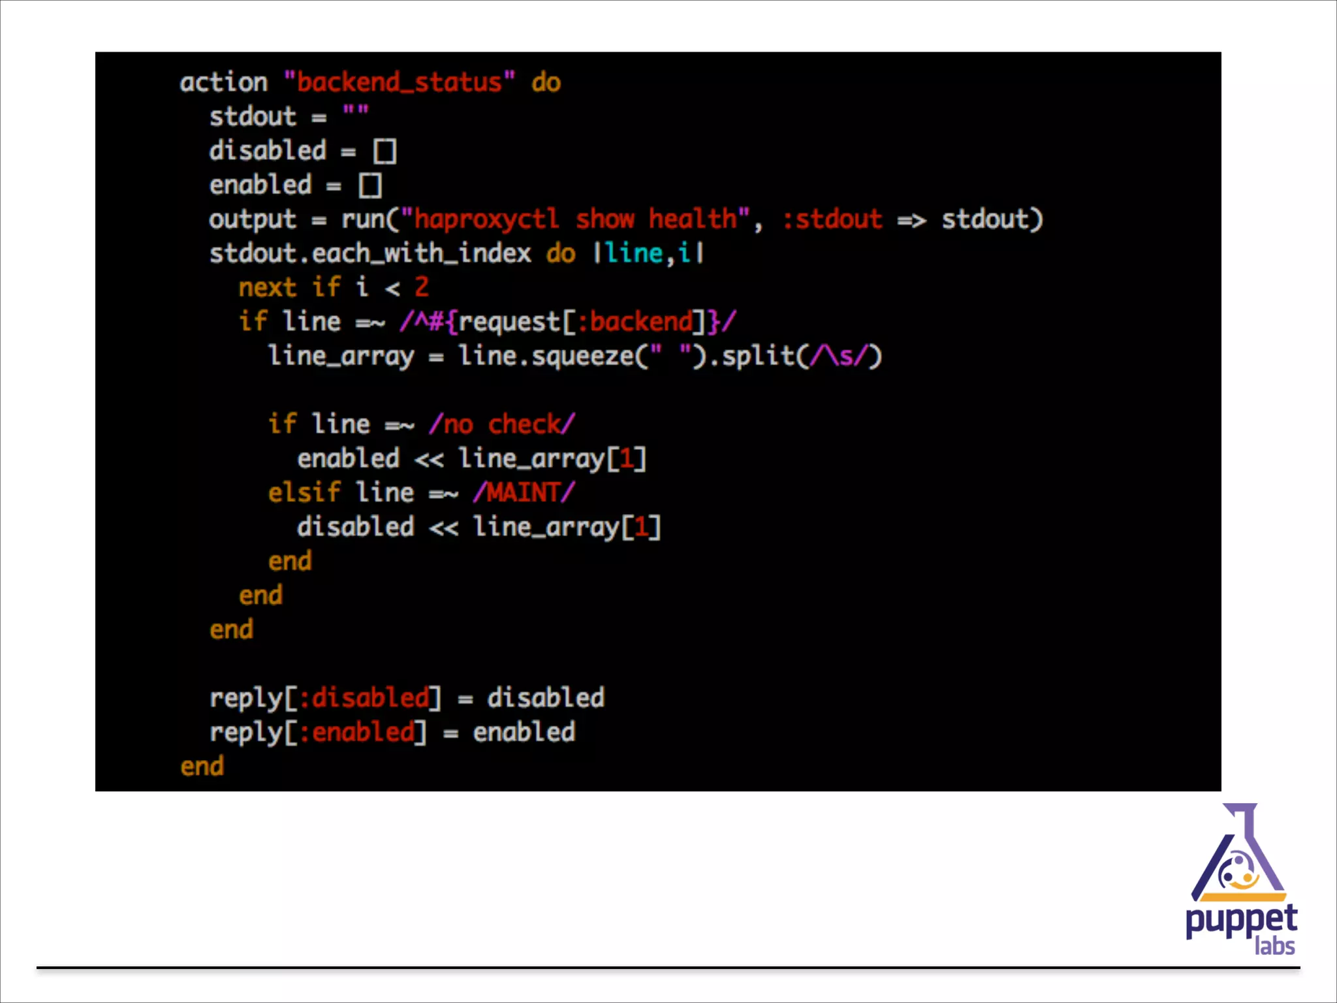The height and width of the screenshot is (1003, 1337).
Task: Click the "backend_status" action name string
Action: [399, 83]
